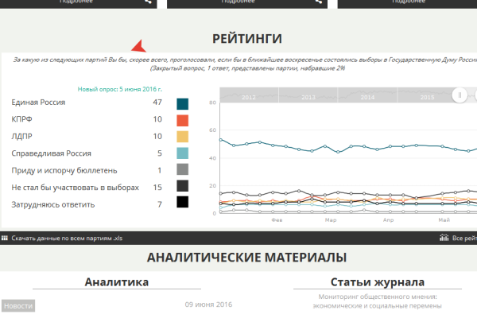The width and height of the screenshot is (477, 318).
Task: Select 2012 on the chart timeline
Action: pos(249,97)
